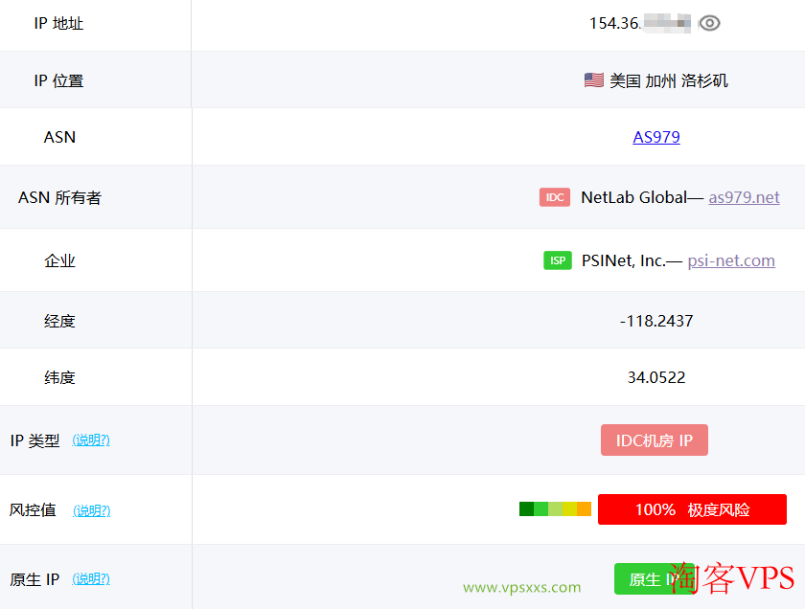This screenshot has width=805, height=609.
Task: Click the green ISP badge beside PSINet
Action: point(558,260)
